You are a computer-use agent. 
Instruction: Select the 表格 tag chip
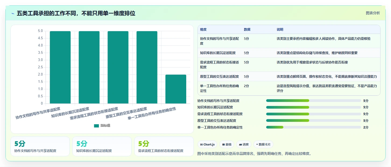pos(227,144)
